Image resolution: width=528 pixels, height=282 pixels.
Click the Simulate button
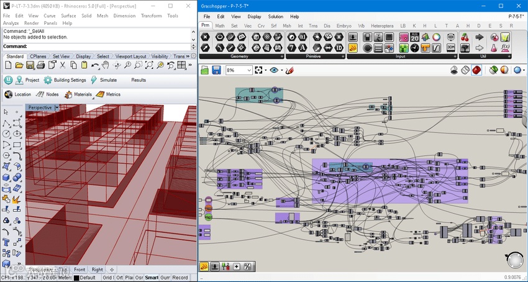click(103, 80)
